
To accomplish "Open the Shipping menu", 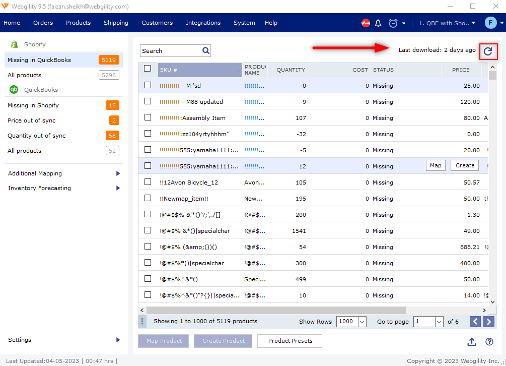I will pyautogui.click(x=116, y=23).
